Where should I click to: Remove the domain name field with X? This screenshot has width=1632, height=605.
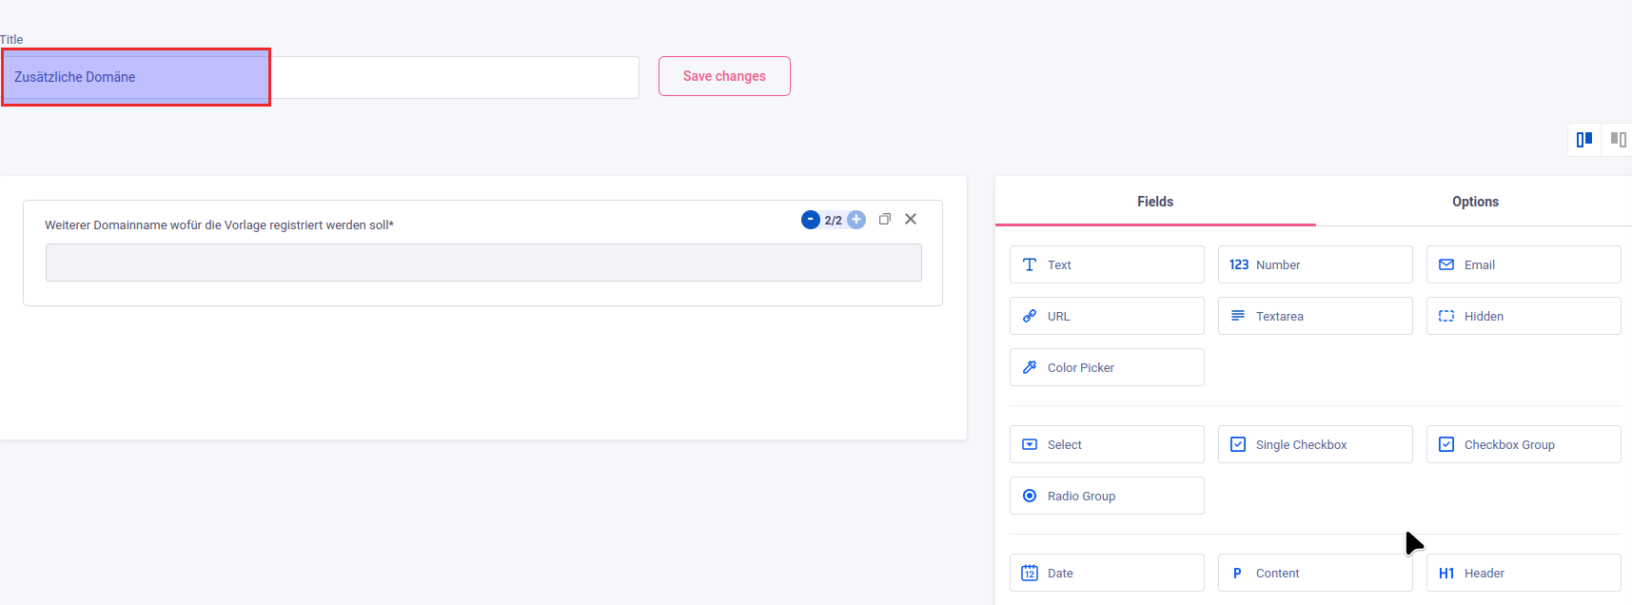click(x=911, y=219)
